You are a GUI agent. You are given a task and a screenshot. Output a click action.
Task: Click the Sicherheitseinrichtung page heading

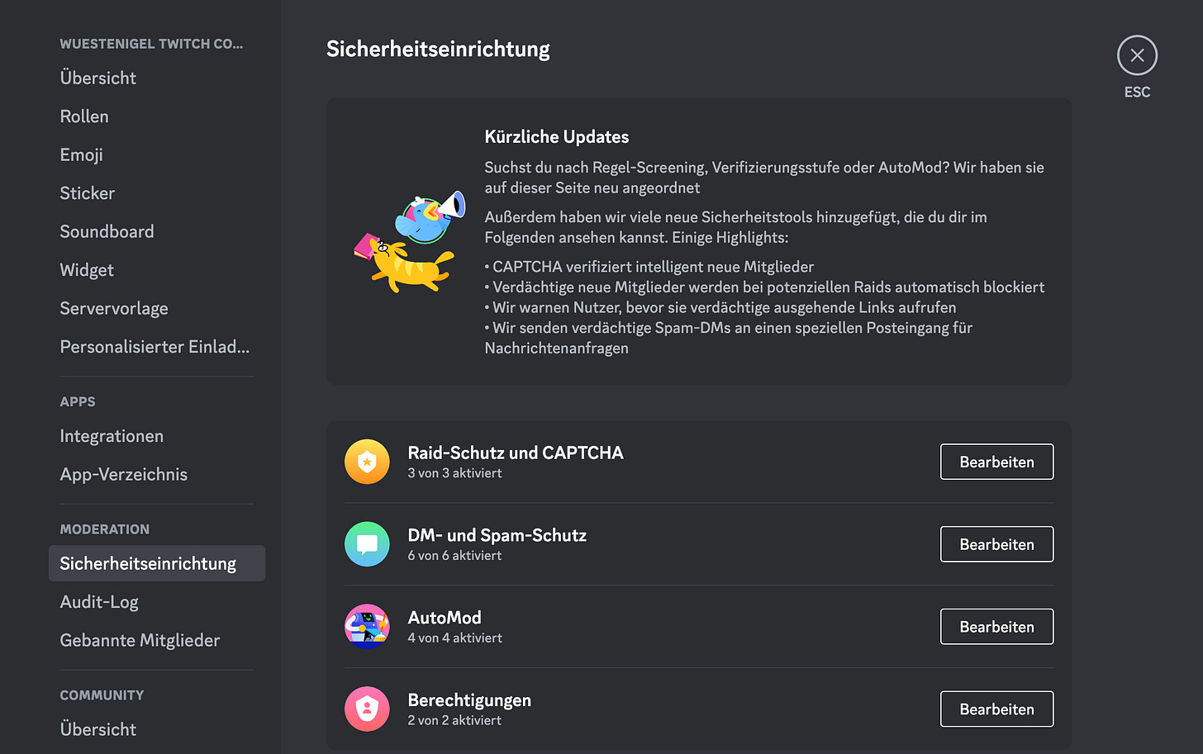point(438,50)
